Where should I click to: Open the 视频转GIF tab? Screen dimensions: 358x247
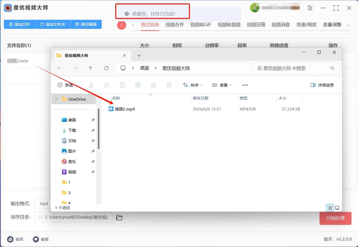click(201, 25)
